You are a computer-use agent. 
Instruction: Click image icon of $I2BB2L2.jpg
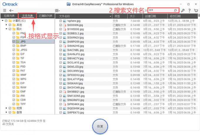point(65,33)
